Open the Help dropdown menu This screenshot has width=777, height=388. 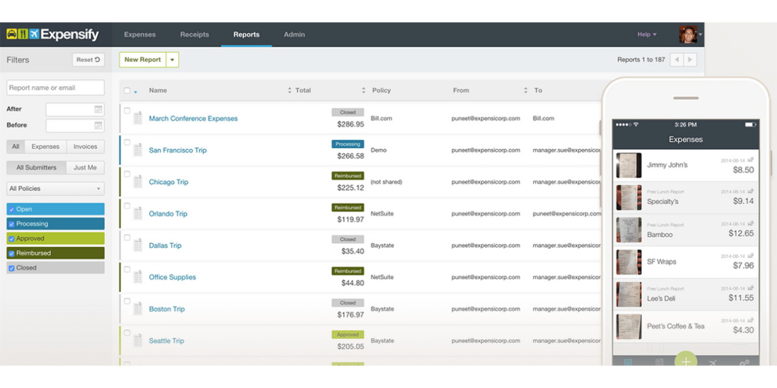click(647, 34)
